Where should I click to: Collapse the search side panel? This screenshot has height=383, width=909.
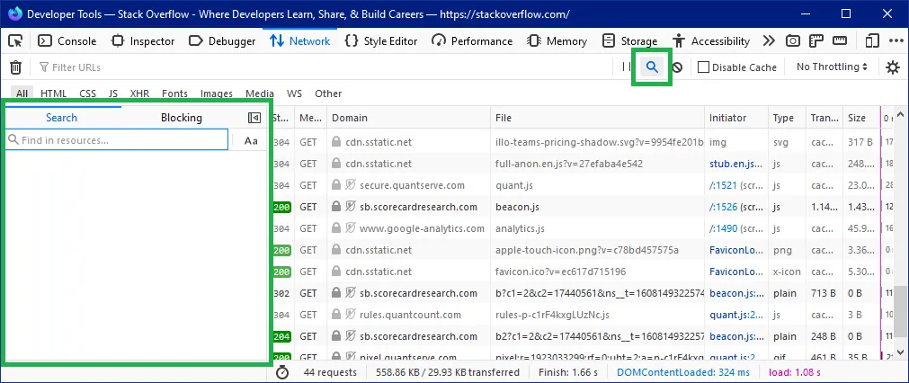[x=254, y=118]
